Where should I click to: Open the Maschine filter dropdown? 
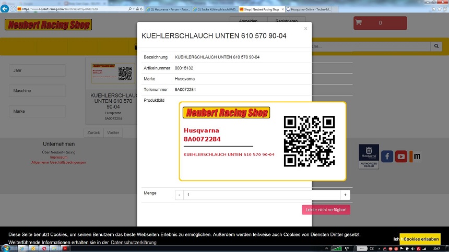(x=37, y=91)
